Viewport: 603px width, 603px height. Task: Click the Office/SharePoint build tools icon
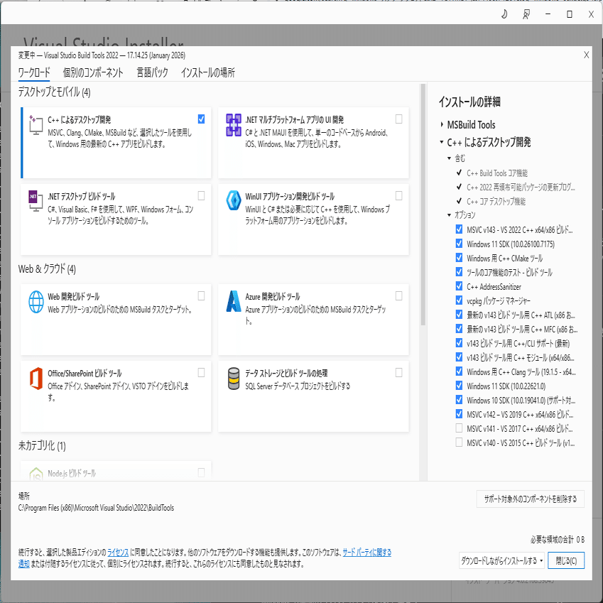36,379
